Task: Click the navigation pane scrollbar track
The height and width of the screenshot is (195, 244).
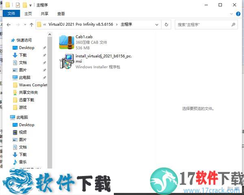Action: (50, 103)
